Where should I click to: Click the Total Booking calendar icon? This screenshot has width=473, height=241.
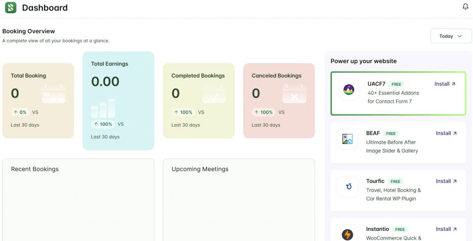point(54,94)
